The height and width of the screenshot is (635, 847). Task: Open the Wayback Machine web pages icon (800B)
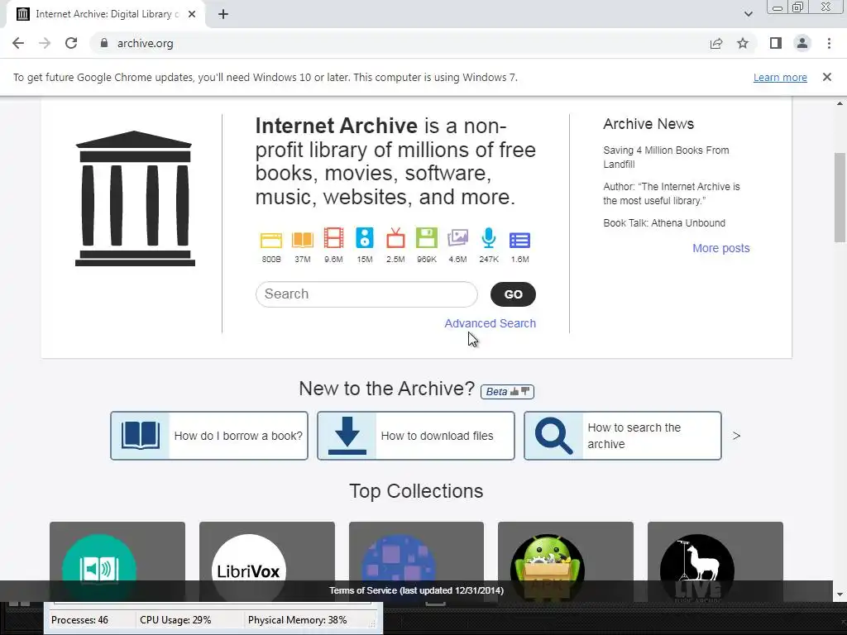point(271,240)
